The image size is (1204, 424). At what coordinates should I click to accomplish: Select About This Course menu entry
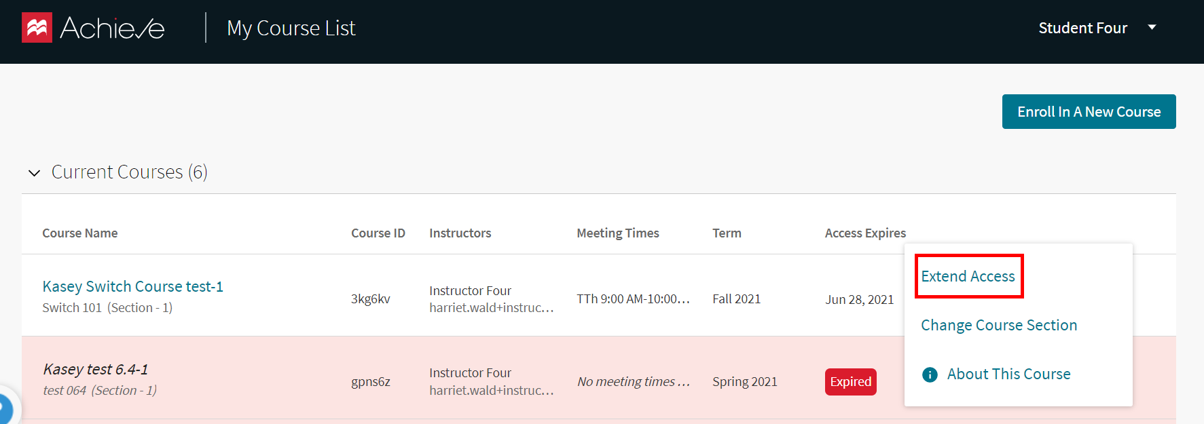(x=1008, y=374)
